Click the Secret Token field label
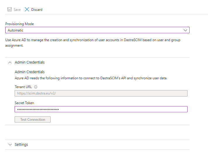The width and height of the screenshot is (208, 156). [24, 103]
